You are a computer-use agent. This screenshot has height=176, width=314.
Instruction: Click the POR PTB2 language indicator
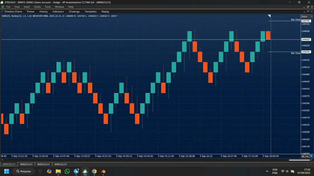[x=275, y=171]
